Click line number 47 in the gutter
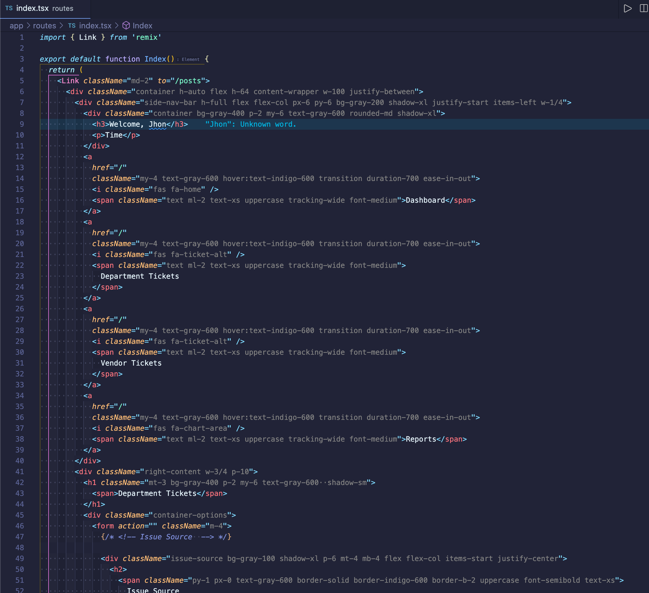 [x=20, y=537]
